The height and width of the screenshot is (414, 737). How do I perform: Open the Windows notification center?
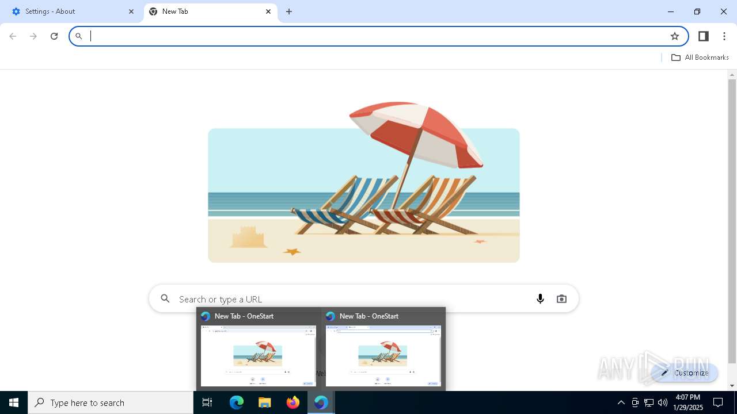click(x=718, y=402)
